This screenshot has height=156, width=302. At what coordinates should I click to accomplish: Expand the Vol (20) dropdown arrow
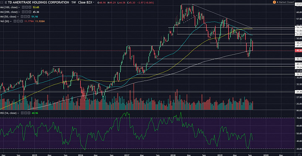[x=11, y=21]
